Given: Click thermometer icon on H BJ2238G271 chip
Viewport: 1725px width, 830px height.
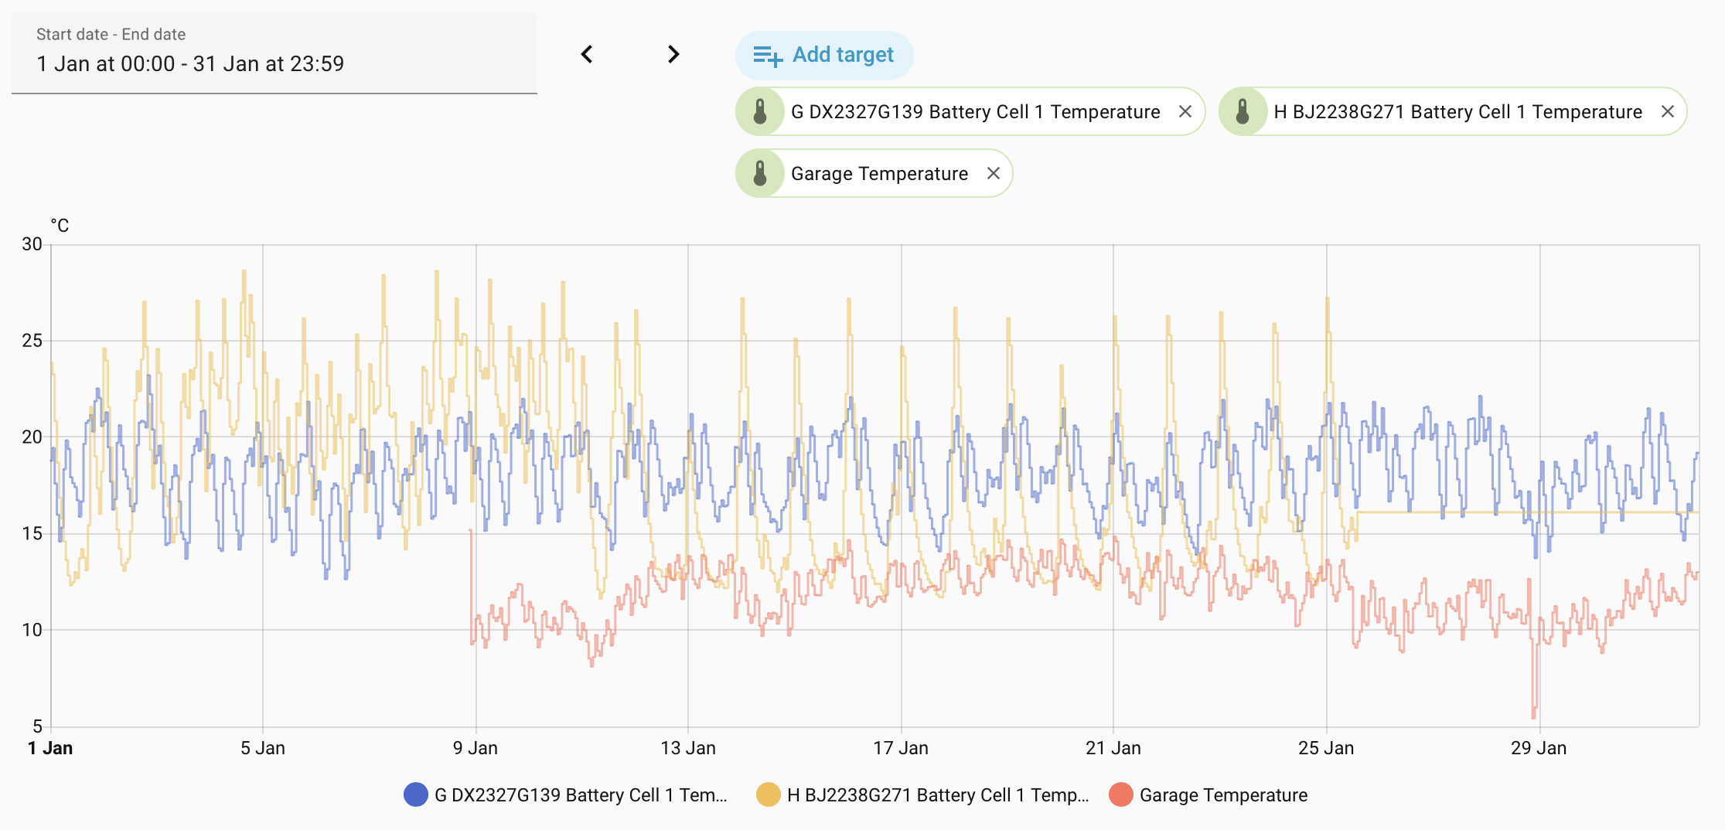Looking at the screenshot, I should tap(1243, 111).
